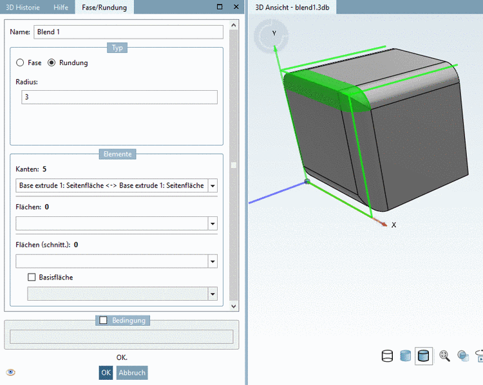Select shaded with edges display mode
Screen dimensions: 483x385
[424, 356]
